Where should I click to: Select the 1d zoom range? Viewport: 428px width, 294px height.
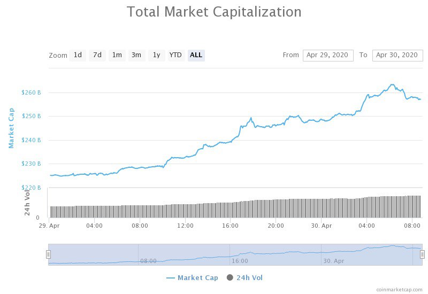78,55
